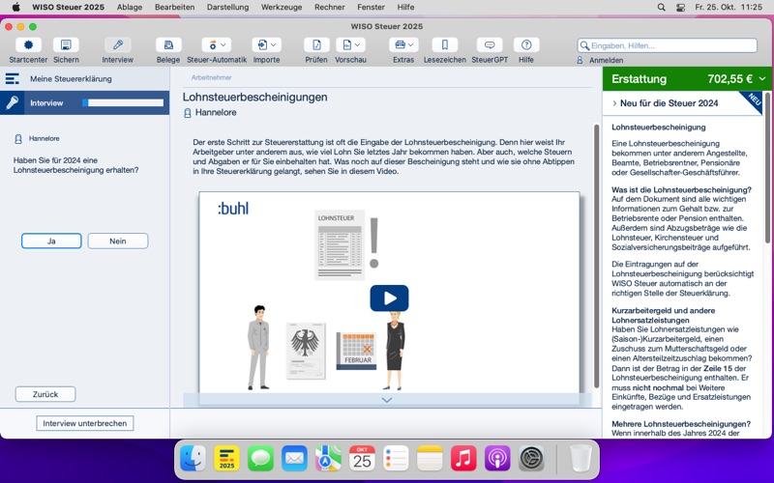The height and width of the screenshot is (483, 774).
Task: Open the Rechner menu
Action: [x=330, y=7]
